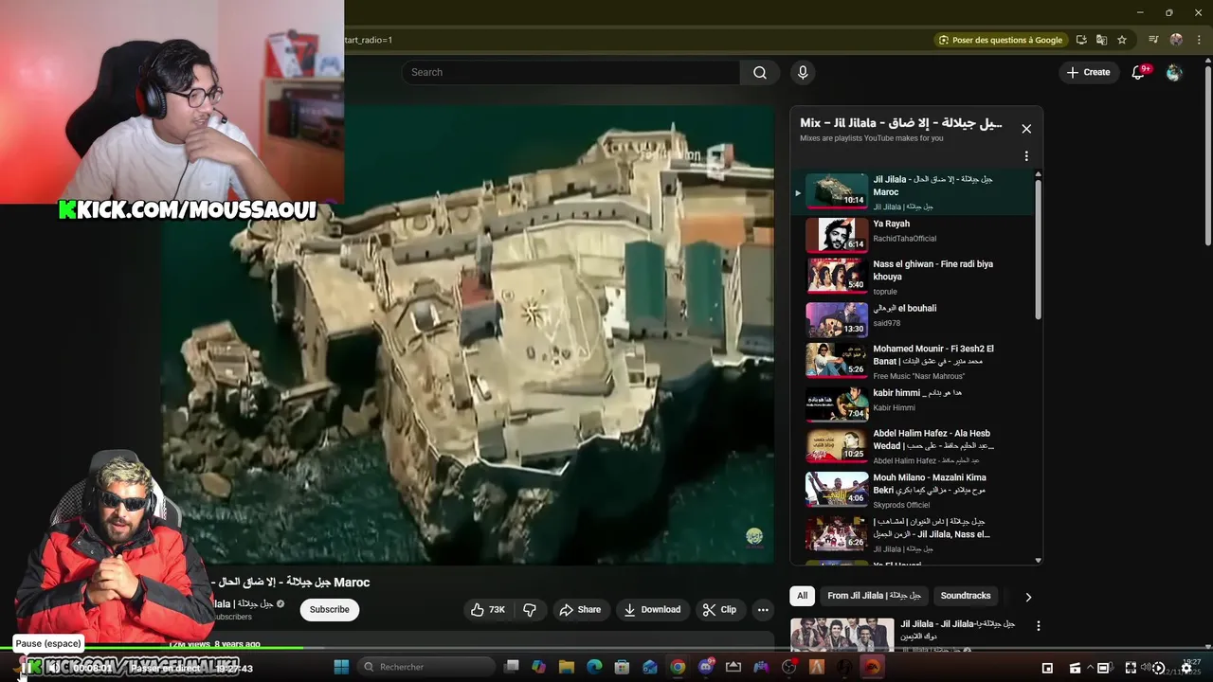Clip the video
The height and width of the screenshot is (682, 1213).
719,610
